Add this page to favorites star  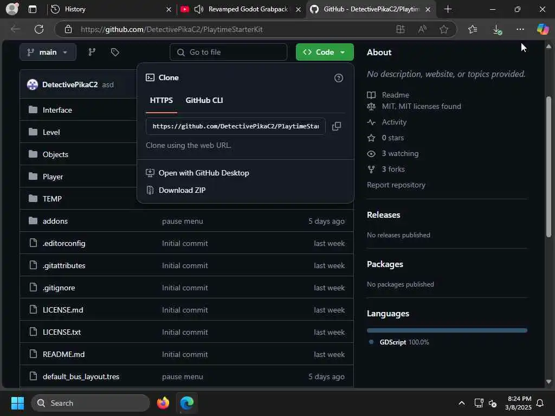point(444,29)
